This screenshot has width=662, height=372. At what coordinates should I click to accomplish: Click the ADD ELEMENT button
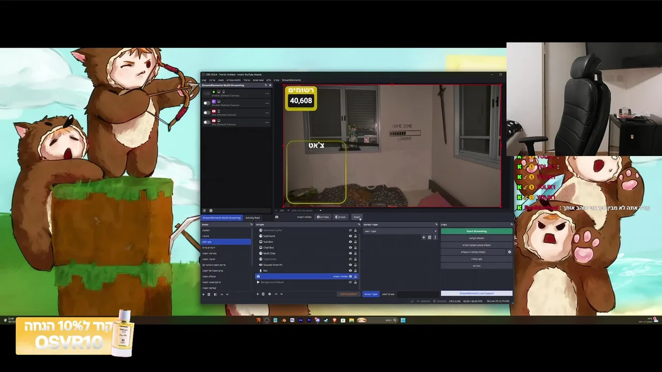(x=349, y=294)
